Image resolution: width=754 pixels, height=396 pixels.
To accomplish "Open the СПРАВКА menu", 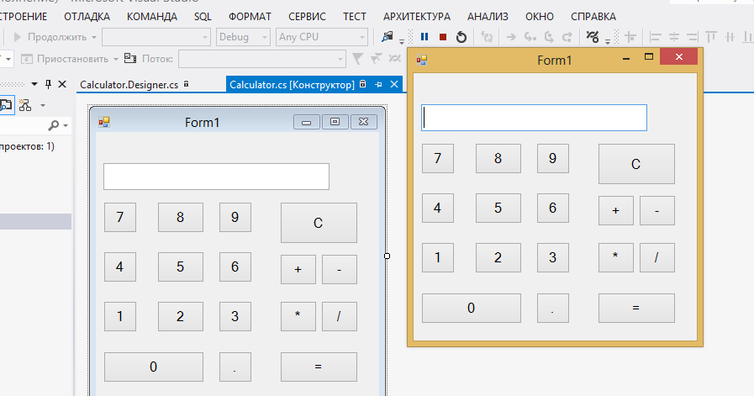I will tap(593, 16).
